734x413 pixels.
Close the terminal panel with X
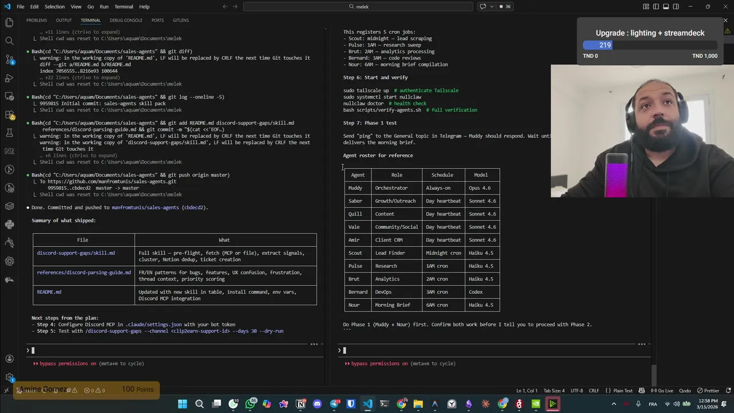(x=725, y=20)
